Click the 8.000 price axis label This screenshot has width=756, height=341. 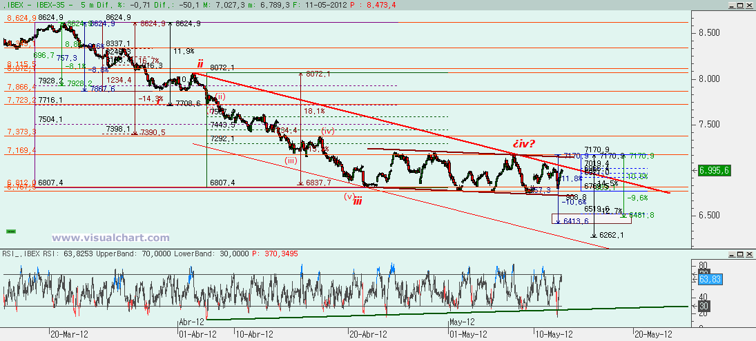tap(710, 79)
